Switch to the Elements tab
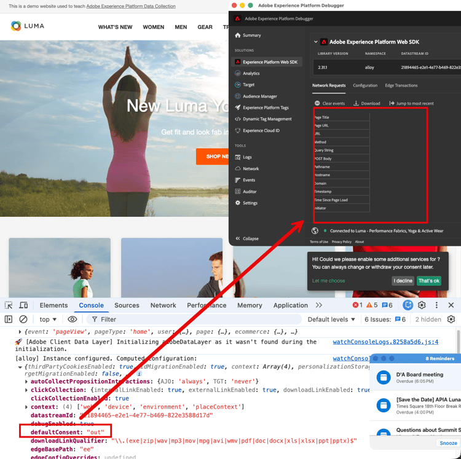 [53, 305]
